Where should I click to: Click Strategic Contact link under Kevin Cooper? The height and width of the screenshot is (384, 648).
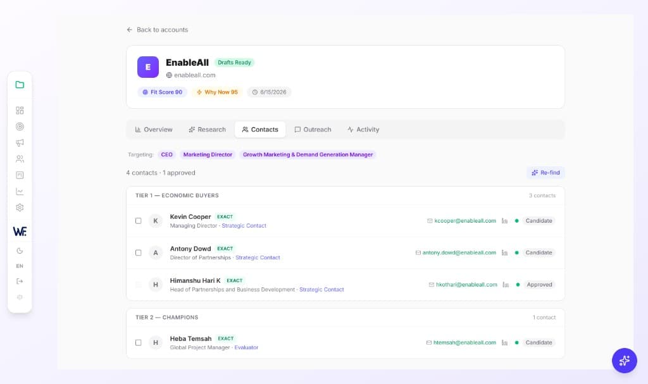(x=244, y=226)
